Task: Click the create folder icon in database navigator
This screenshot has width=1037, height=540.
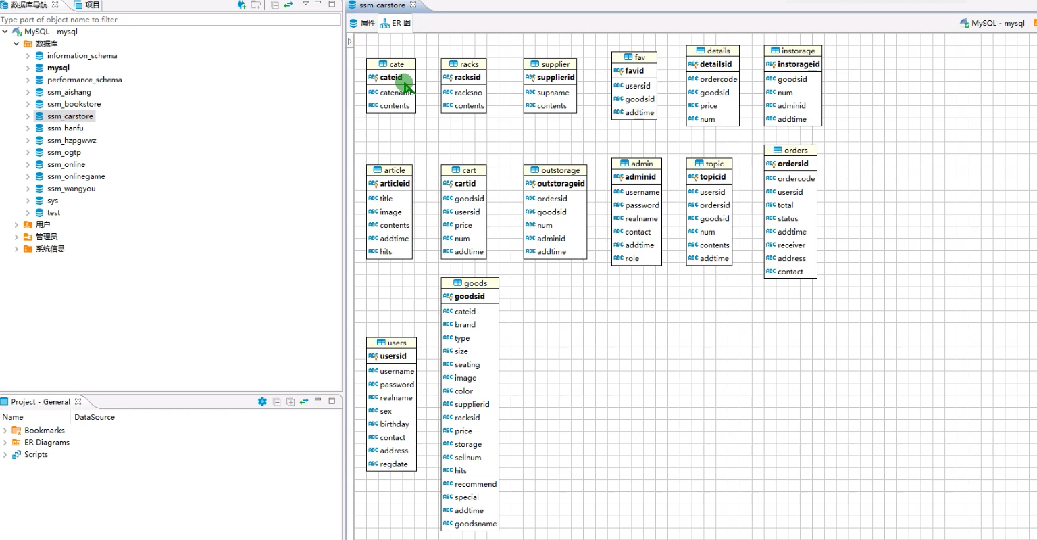Action: coord(256,5)
